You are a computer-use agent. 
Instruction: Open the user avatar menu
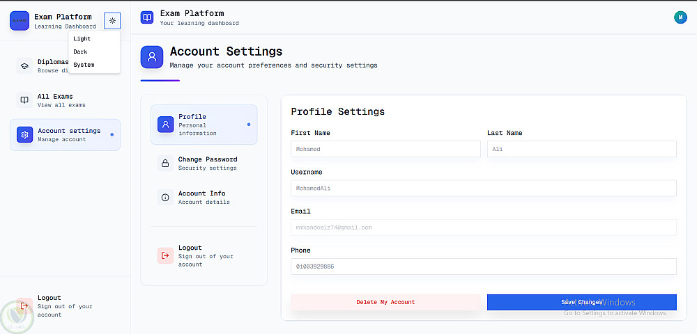[680, 17]
